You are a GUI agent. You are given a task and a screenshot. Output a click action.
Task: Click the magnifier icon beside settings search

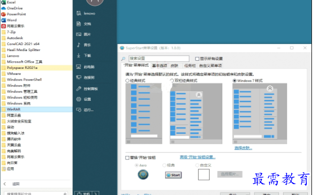(123, 58)
